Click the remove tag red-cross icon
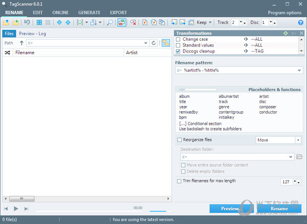This screenshot has height=224, width=307. click(x=133, y=22)
